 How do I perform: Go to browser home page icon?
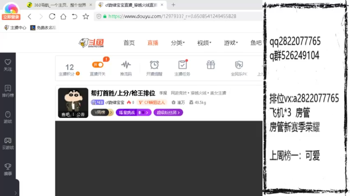tap(63, 16)
